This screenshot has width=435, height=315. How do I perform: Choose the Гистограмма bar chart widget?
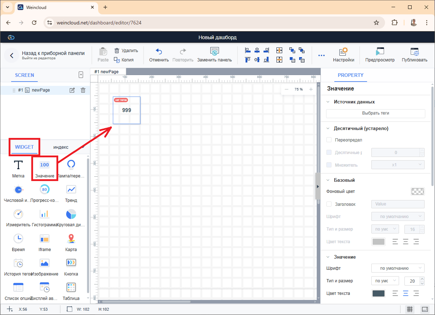pyautogui.click(x=45, y=214)
